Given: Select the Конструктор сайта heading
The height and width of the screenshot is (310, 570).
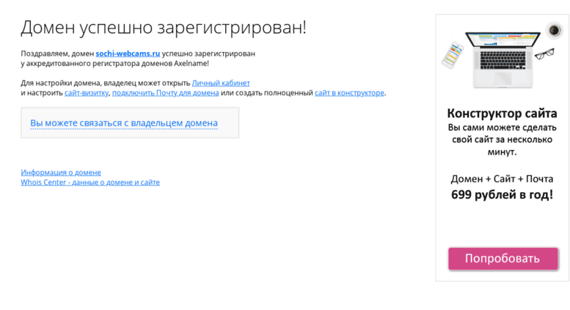Looking at the screenshot, I should (502, 114).
